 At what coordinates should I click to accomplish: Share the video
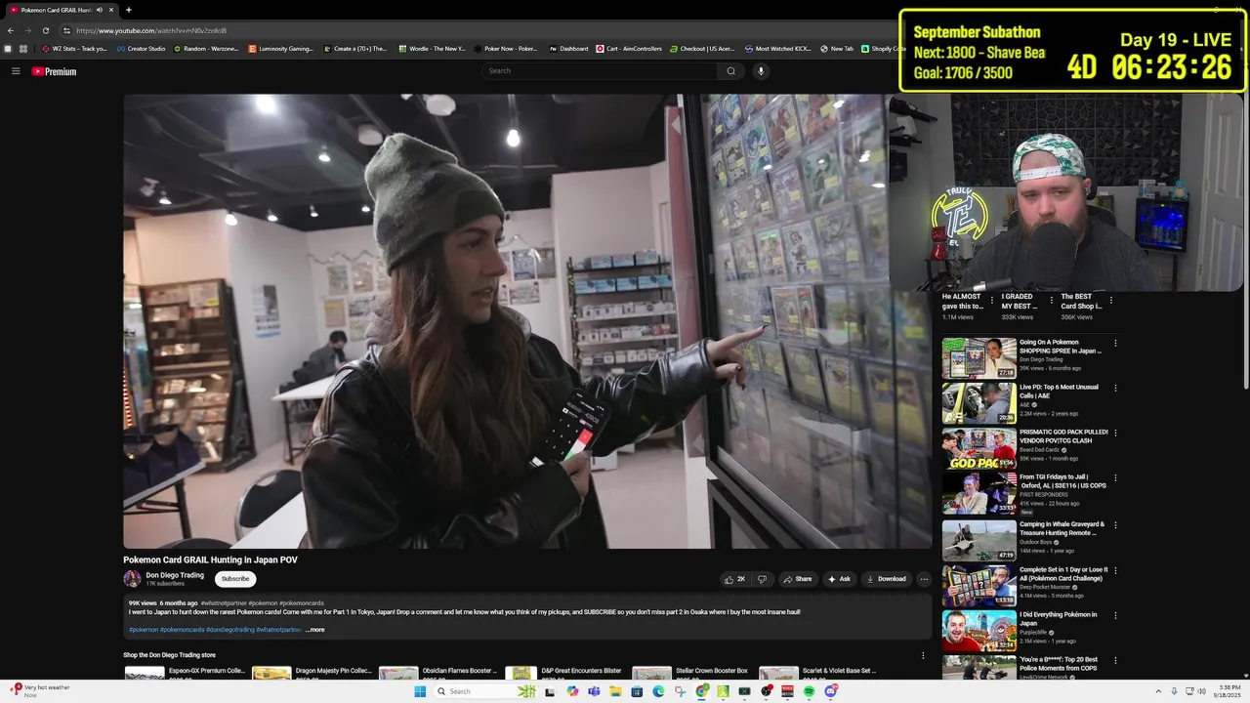797,579
